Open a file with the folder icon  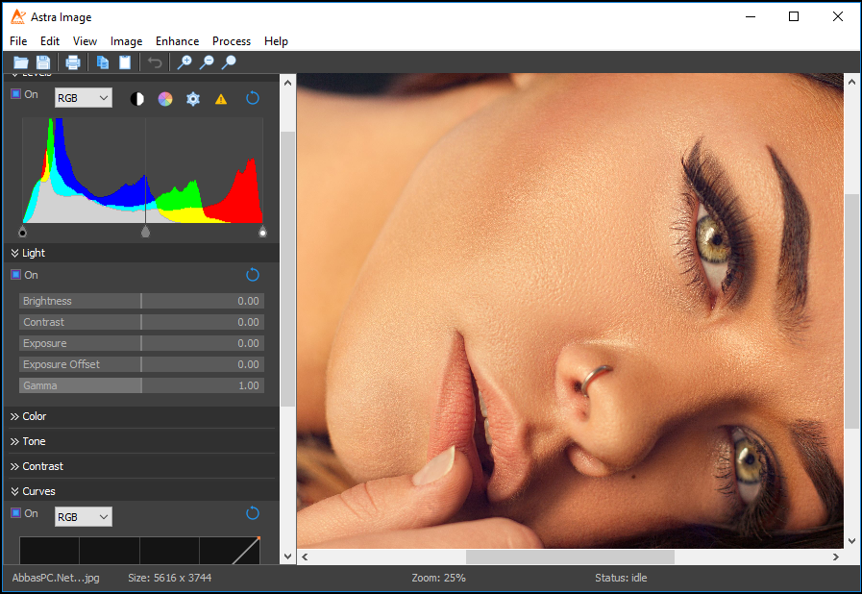point(21,62)
